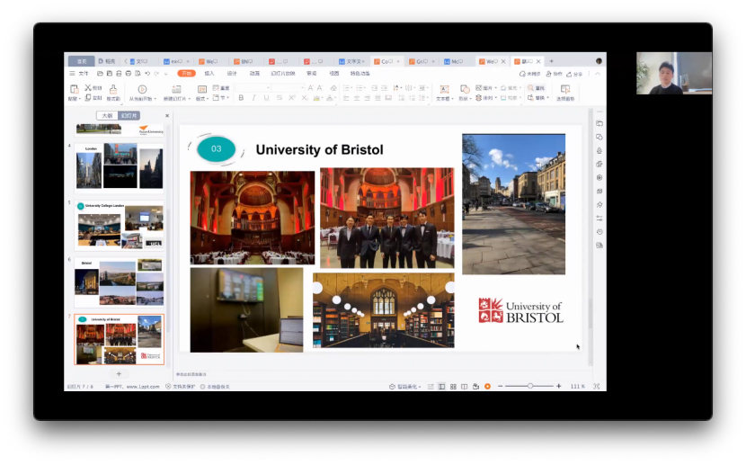Adjust the zoom slider handle
Image resolution: width=746 pixels, height=465 pixels.
[x=529, y=386]
